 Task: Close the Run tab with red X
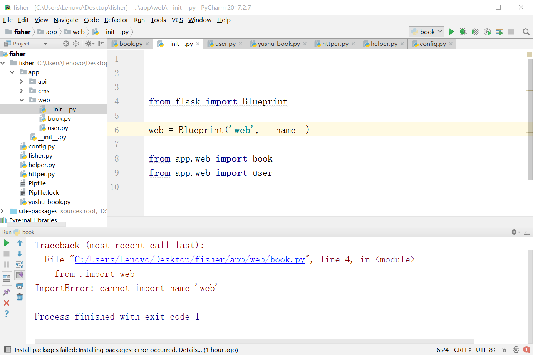(x=7, y=303)
